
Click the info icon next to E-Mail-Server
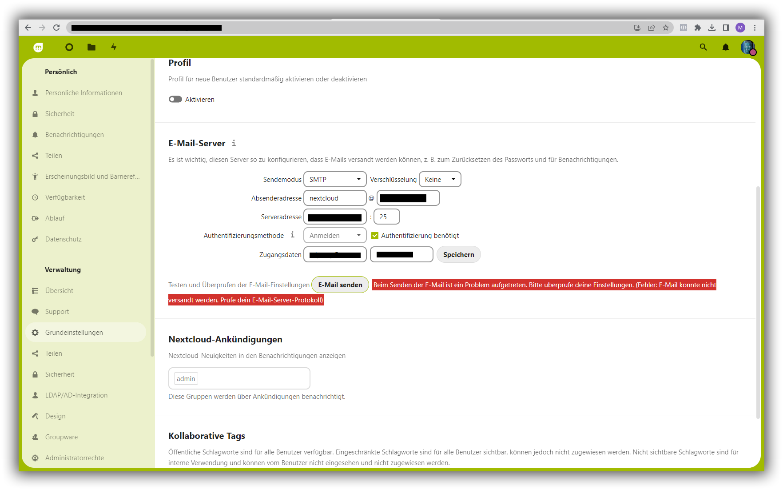234,143
